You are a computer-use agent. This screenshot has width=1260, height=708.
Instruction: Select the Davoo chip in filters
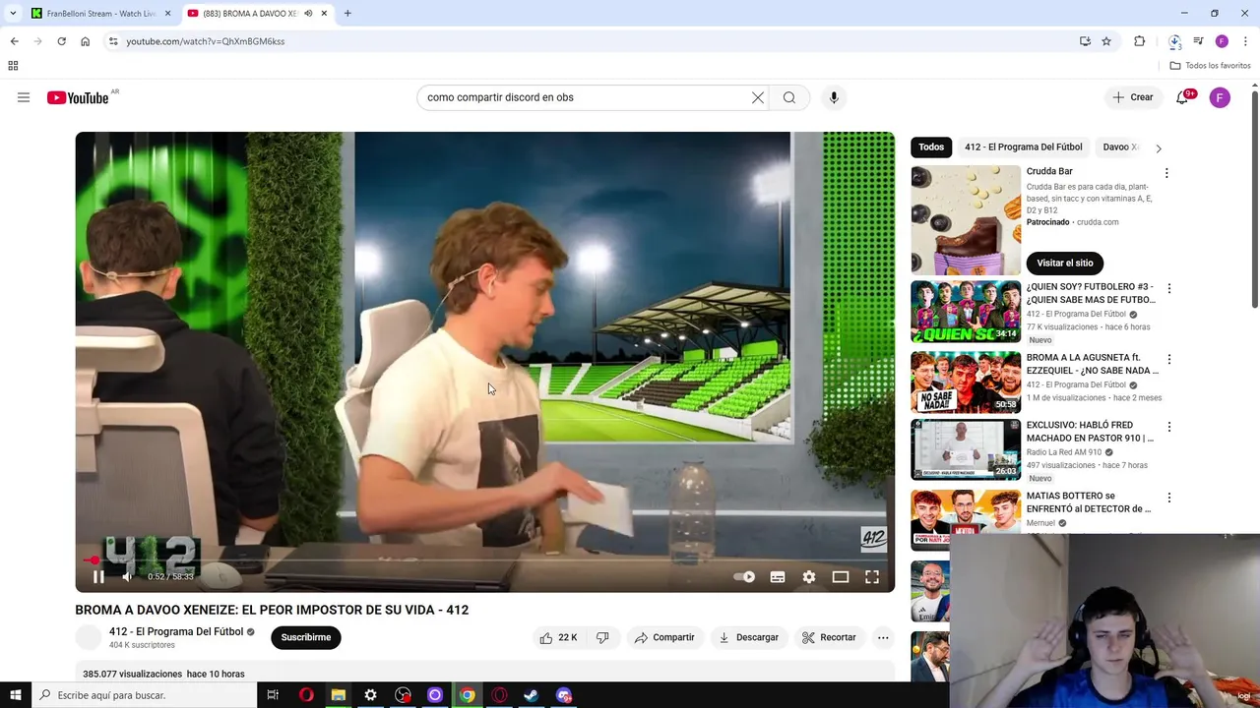[x=1120, y=147]
